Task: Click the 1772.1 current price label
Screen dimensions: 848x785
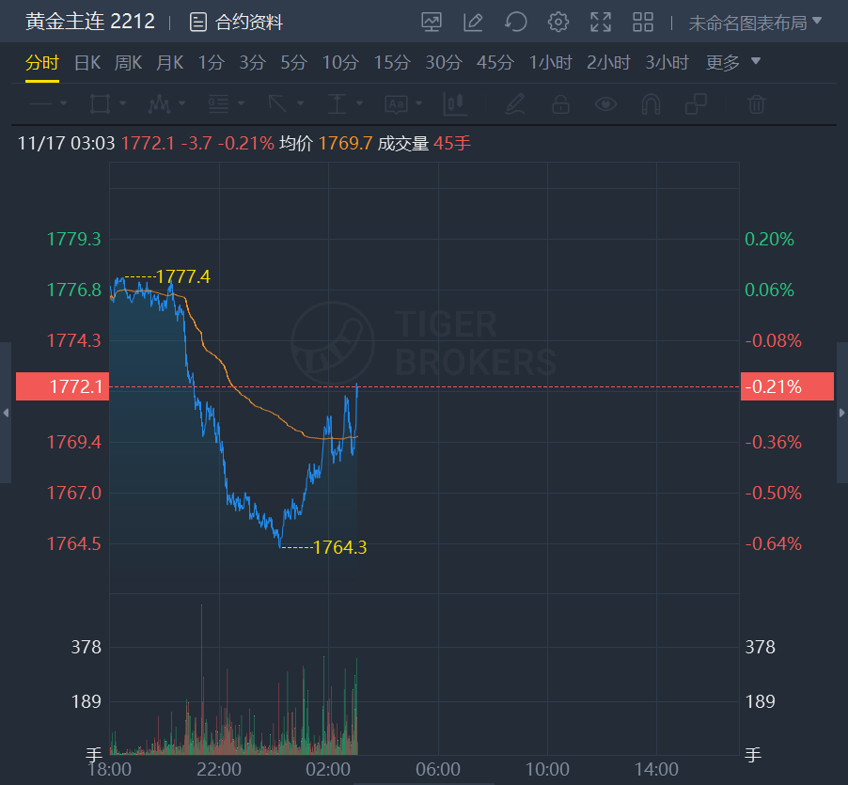Action: tap(62, 386)
